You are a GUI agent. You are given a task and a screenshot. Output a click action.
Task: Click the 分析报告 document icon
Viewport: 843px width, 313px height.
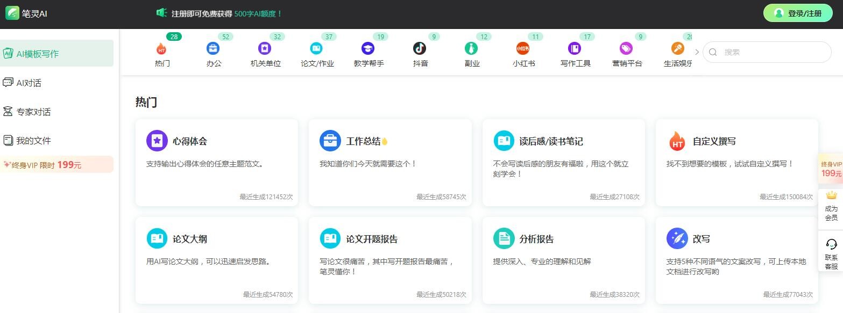point(504,238)
